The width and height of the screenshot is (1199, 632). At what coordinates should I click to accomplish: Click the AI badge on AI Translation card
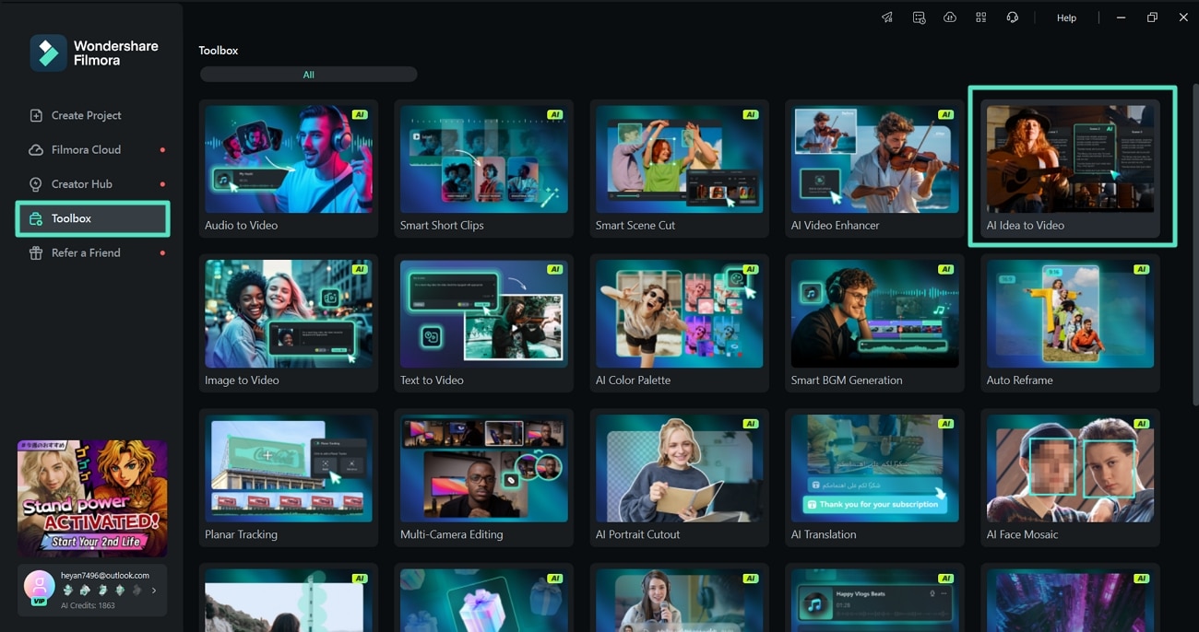(x=946, y=425)
